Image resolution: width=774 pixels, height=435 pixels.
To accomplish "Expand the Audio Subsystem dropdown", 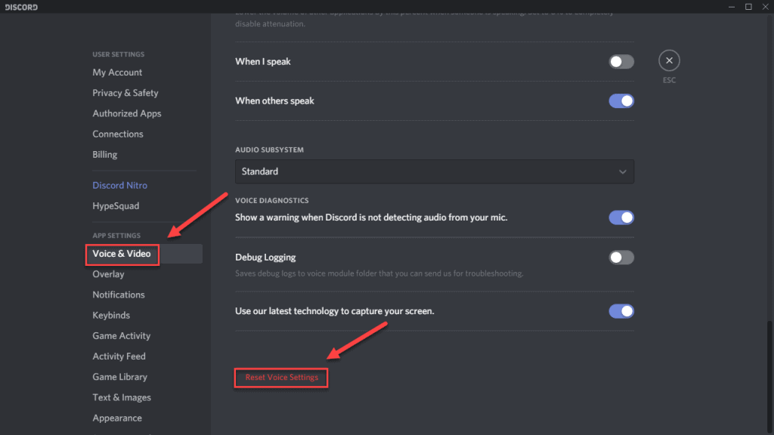I will tap(435, 171).
